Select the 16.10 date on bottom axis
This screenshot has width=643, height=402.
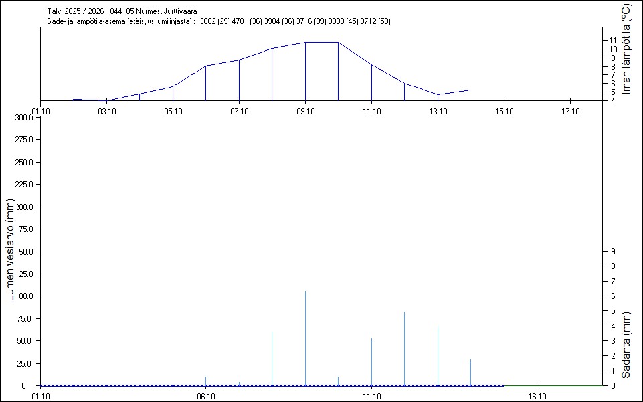(537, 396)
